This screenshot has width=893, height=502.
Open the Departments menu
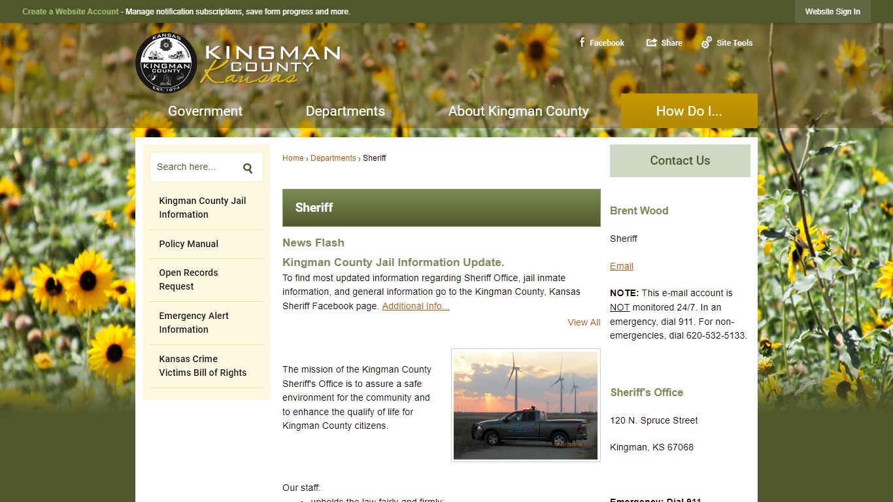[345, 111]
